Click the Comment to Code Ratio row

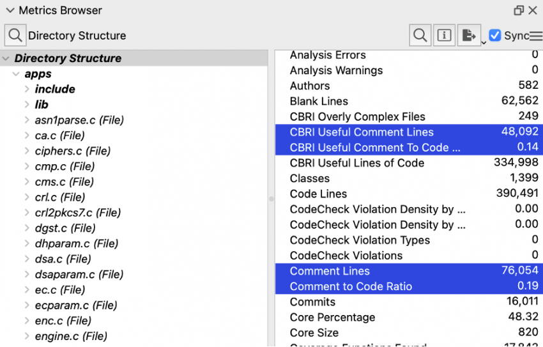(x=409, y=286)
